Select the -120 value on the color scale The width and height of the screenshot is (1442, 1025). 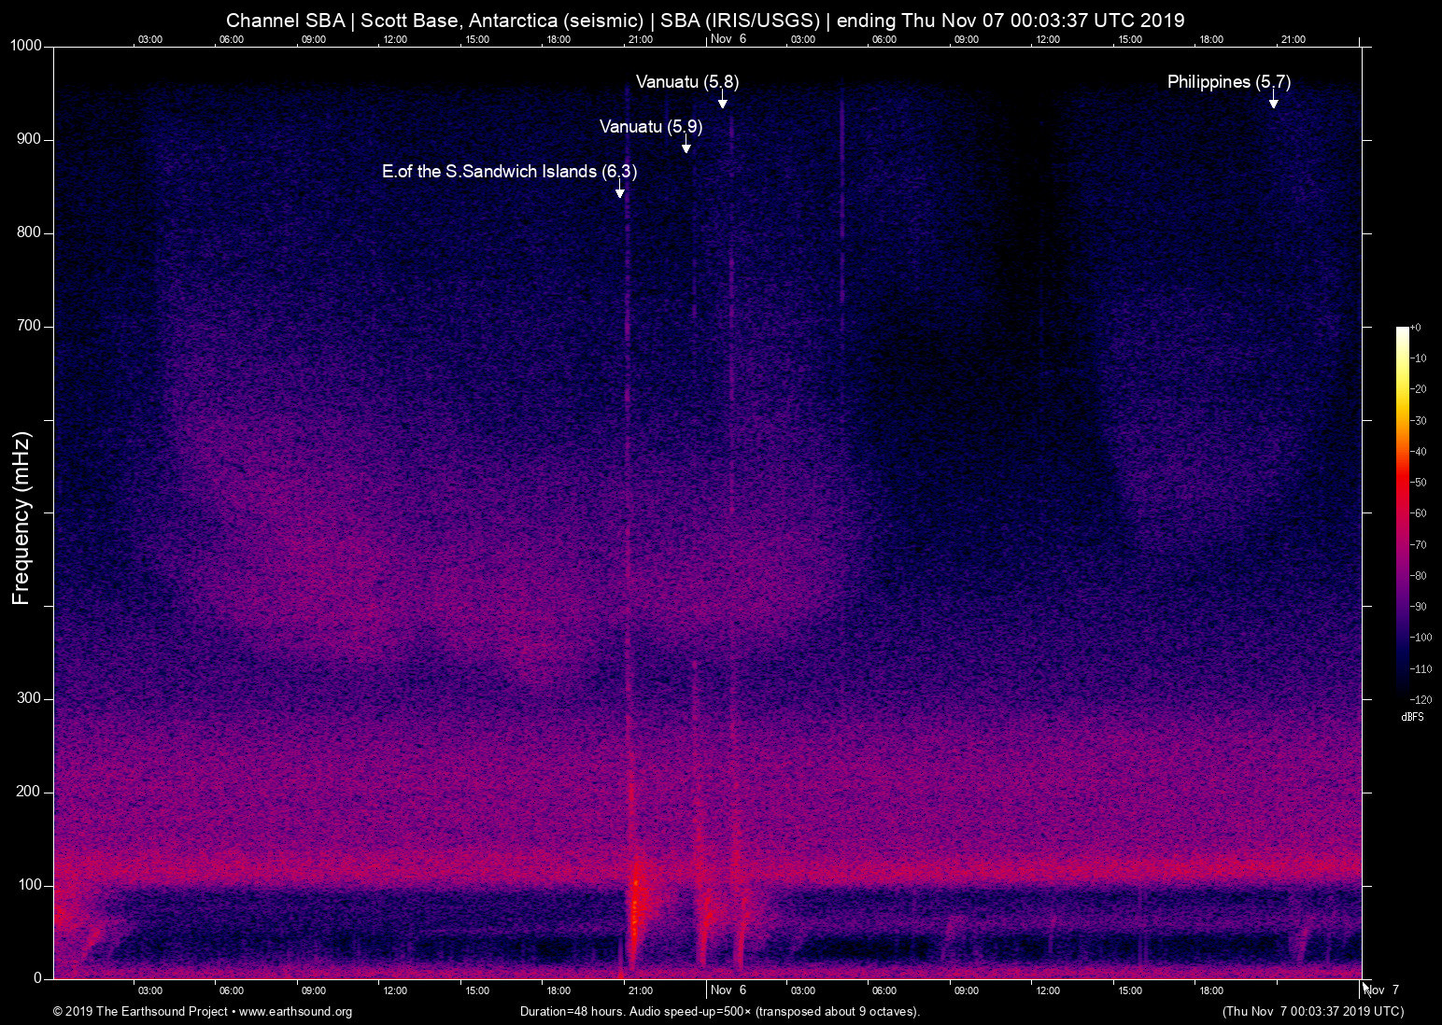[x=1420, y=699]
